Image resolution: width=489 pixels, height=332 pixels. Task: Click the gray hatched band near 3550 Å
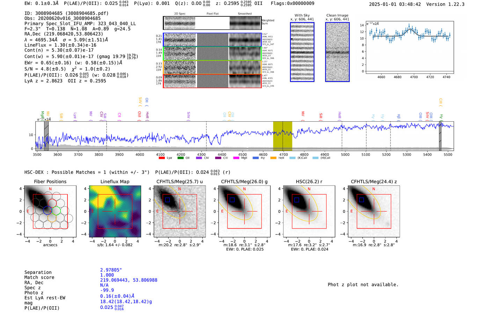tap(46, 136)
